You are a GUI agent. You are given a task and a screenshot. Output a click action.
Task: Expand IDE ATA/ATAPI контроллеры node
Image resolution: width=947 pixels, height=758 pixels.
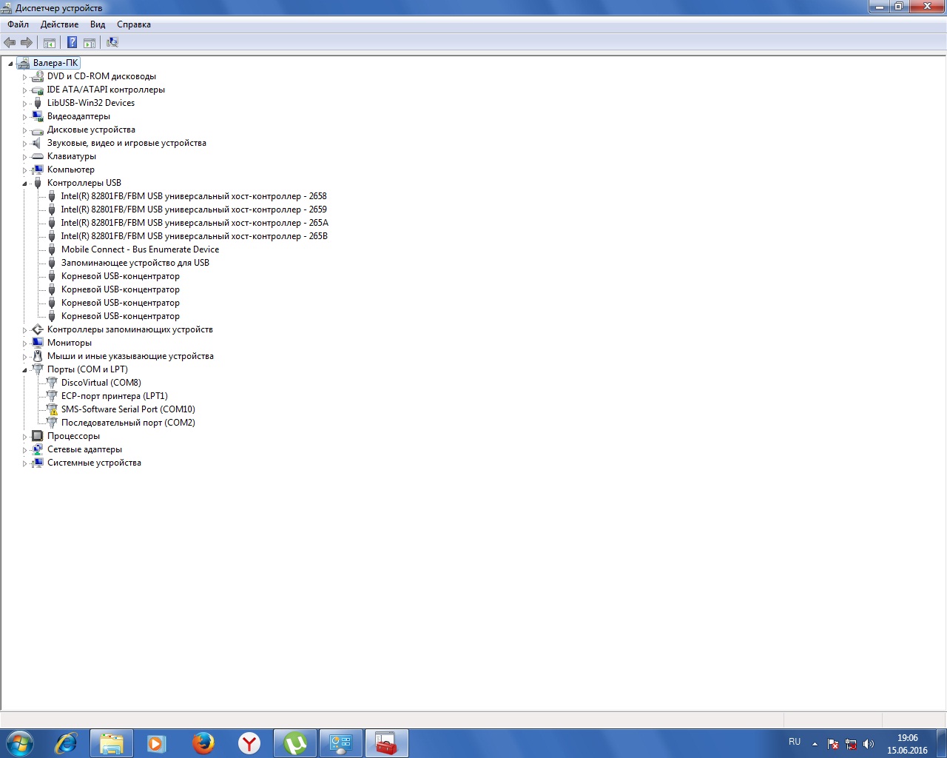pos(24,90)
